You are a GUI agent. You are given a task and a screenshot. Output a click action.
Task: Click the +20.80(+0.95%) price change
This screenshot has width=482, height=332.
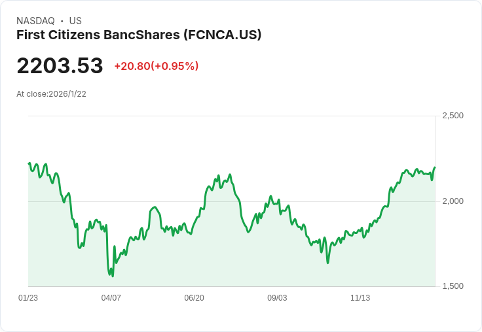tap(156, 66)
